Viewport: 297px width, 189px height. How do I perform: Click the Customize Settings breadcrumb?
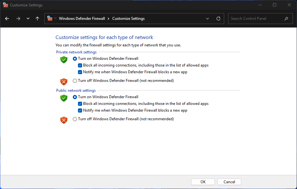128,19
